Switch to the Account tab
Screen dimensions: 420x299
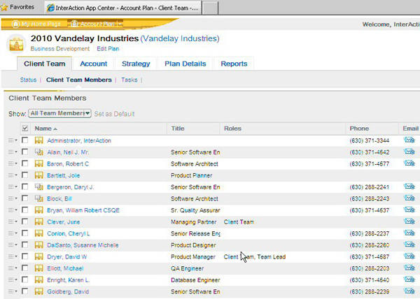click(x=94, y=64)
